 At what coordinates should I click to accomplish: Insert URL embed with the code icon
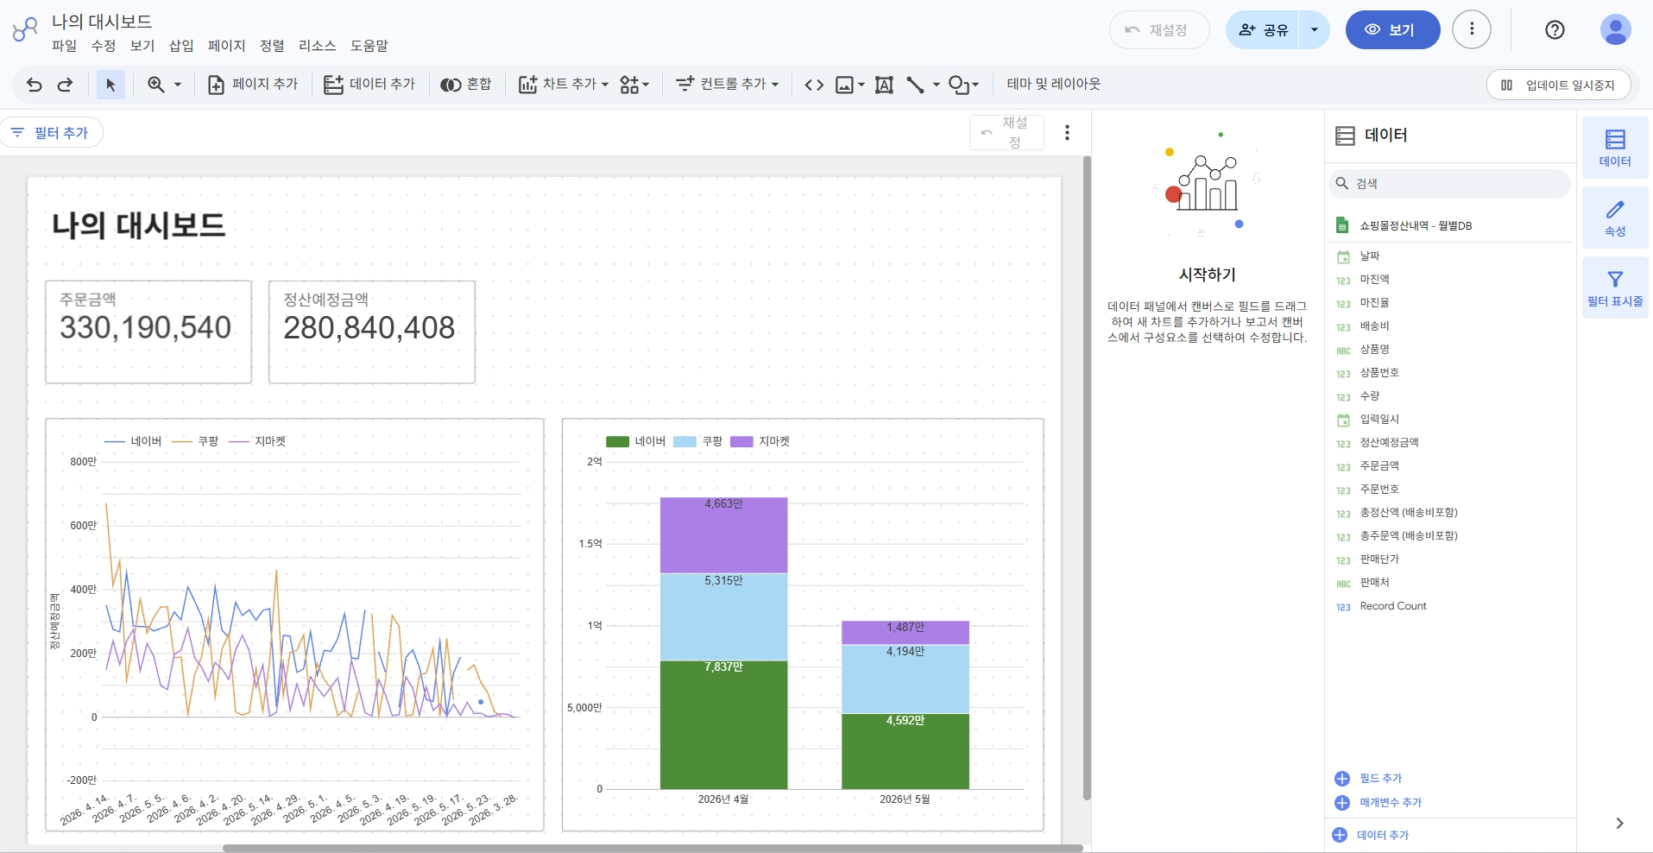pyautogui.click(x=814, y=85)
